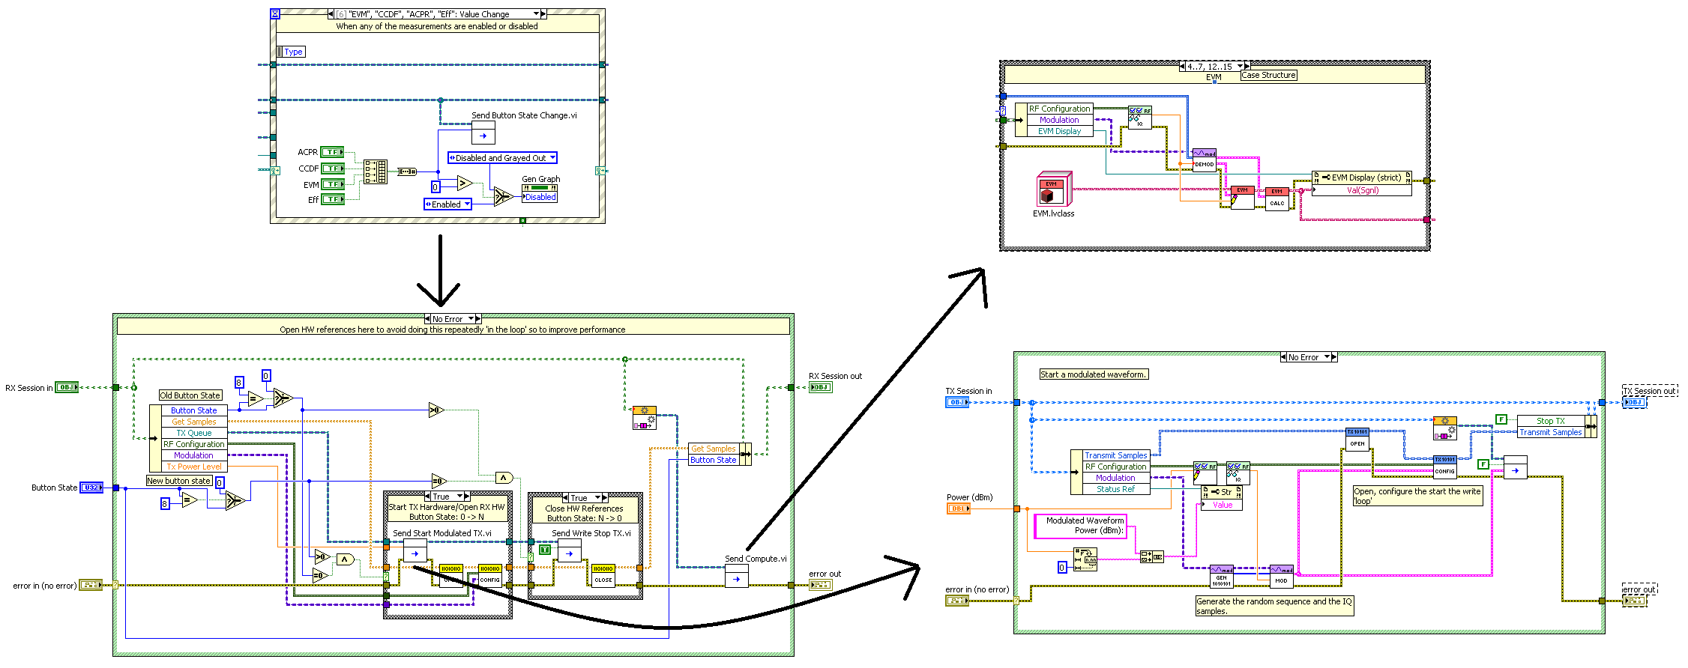Click the queue gear icon in the TX Session diagram
This screenshot has width=1688, height=668.
click(1445, 428)
